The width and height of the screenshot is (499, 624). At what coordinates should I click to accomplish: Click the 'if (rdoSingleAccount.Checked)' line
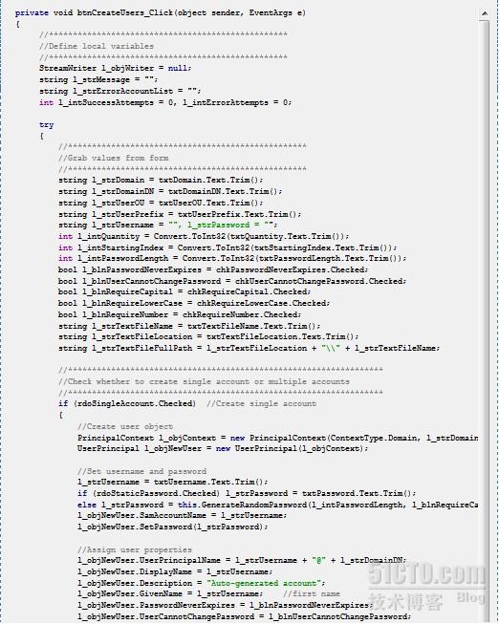pos(187,403)
